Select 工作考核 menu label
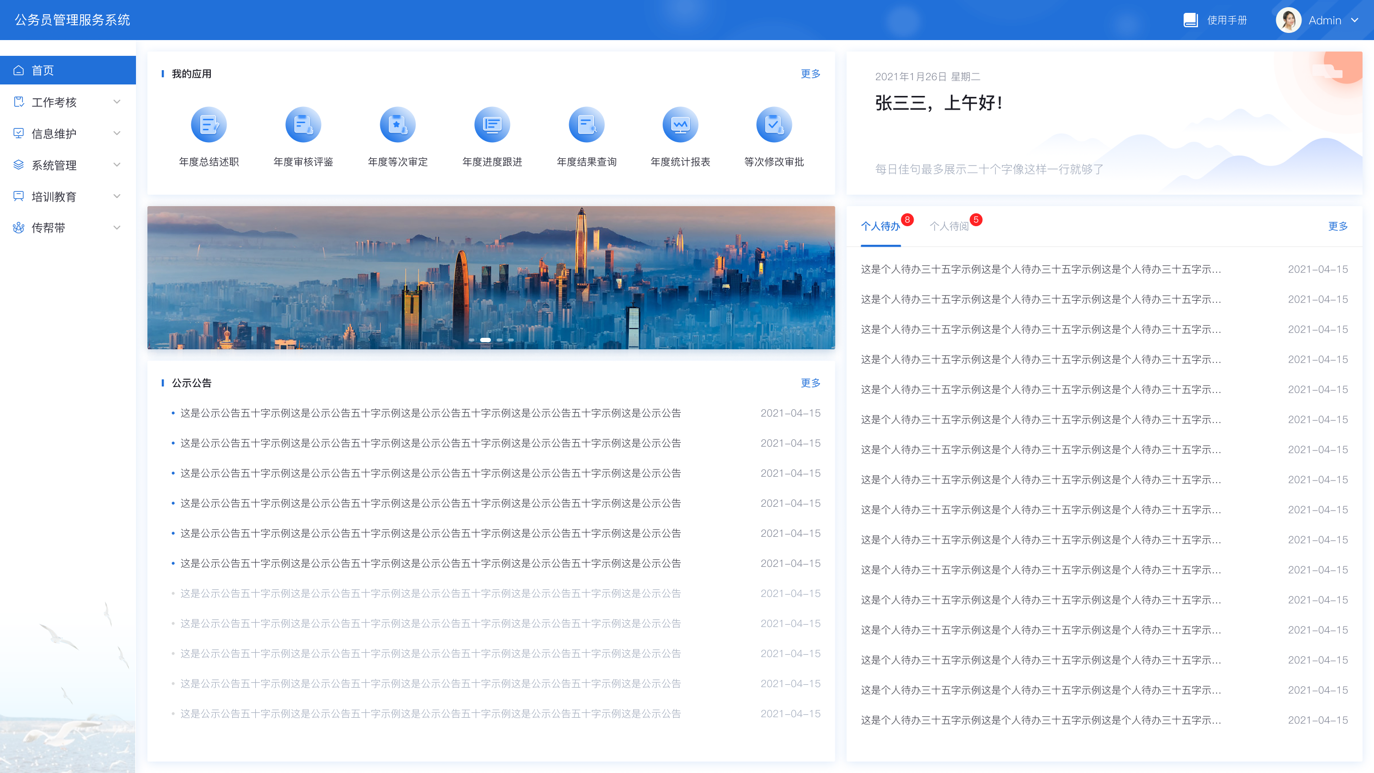Viewport: 1374px width, 773px height. click(54, 102)
